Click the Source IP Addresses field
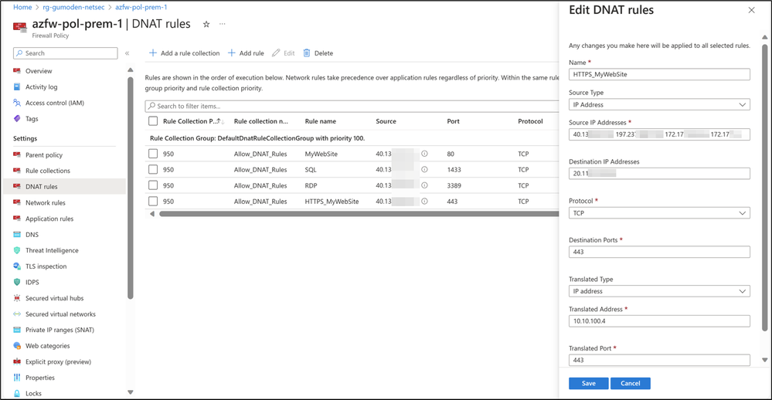 [x=659, y=134]
